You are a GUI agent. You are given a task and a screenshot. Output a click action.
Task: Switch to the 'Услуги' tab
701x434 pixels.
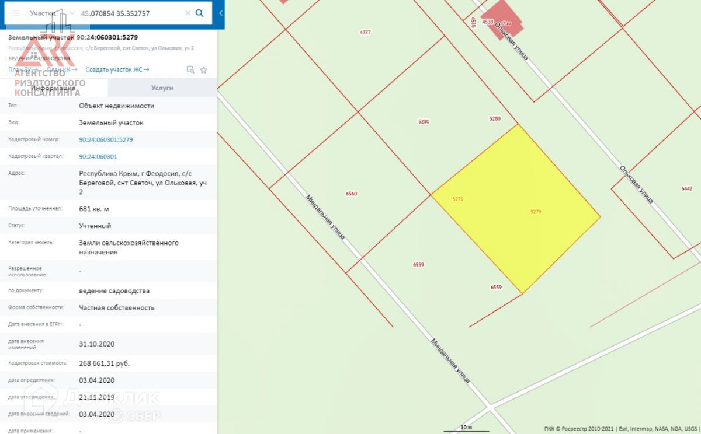pyautogui.click(x=162, y=87)
